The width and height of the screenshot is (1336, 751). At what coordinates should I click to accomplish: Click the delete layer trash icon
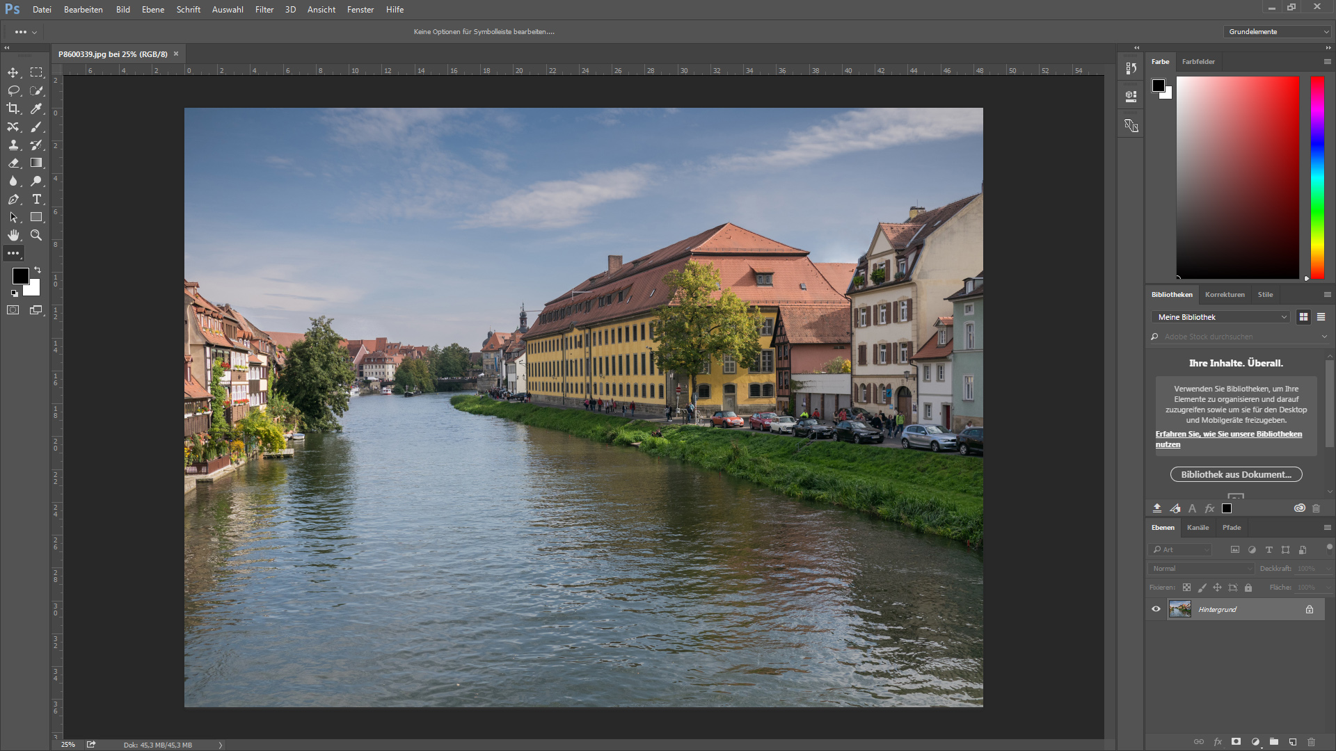click(1312, 742)
